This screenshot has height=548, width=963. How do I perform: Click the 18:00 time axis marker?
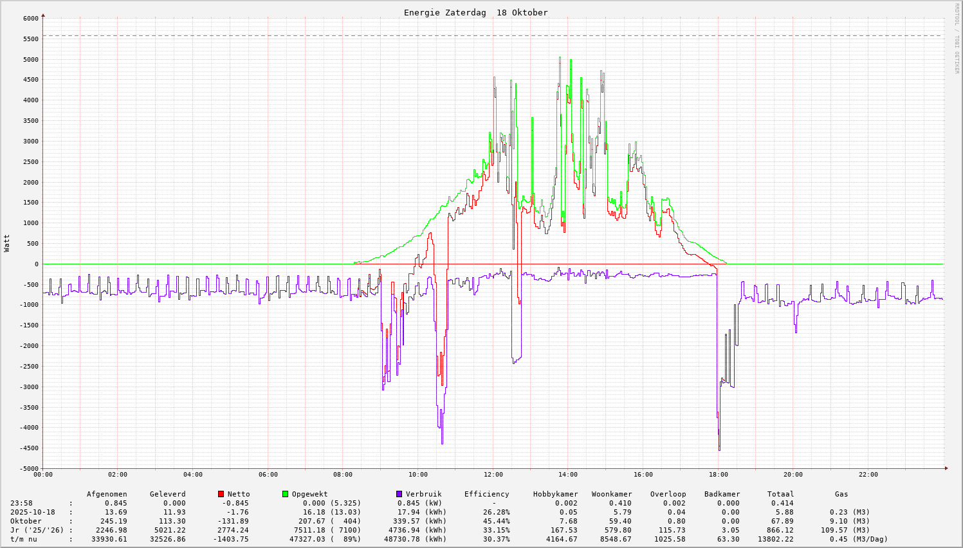tap(718, 475)
